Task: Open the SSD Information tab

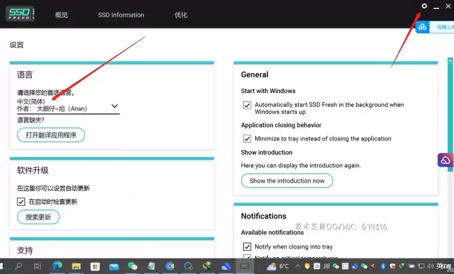Action: click(121, 15)
